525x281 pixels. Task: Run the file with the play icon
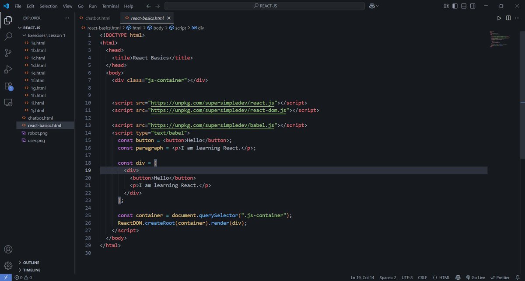click(x=499, y=18)
